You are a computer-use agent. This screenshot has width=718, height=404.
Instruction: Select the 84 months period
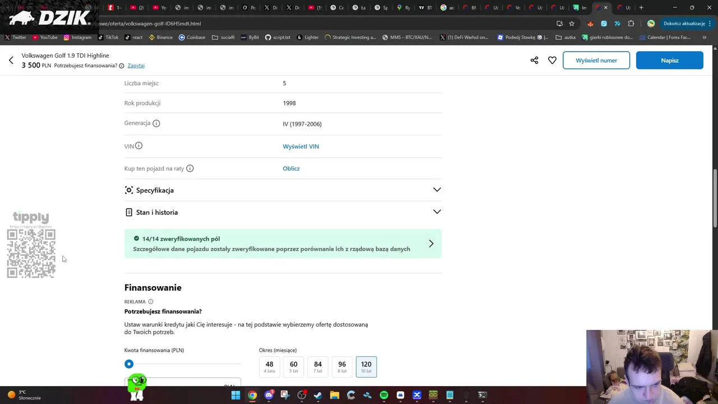tap(317, 366)
